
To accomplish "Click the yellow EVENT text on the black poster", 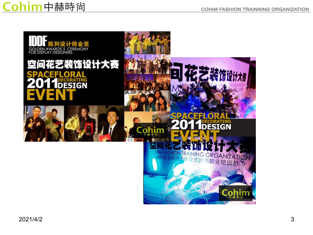I will tap(51, 95).
